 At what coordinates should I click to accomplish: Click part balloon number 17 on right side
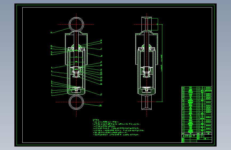click(101, 49)
